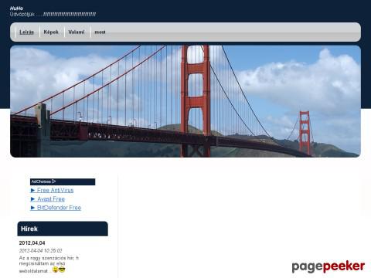Visit the BitDefender Free ad link
The width and height of the screenshot is (371, 278).
59,208
